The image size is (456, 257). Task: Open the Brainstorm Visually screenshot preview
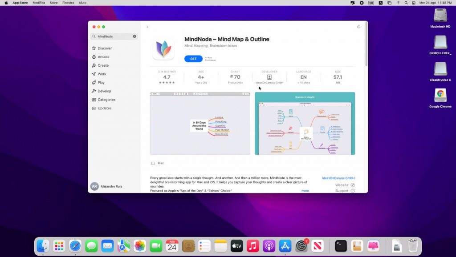point(305,124)
